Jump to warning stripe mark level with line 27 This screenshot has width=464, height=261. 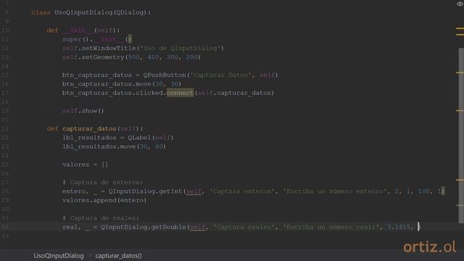[460, 180]
